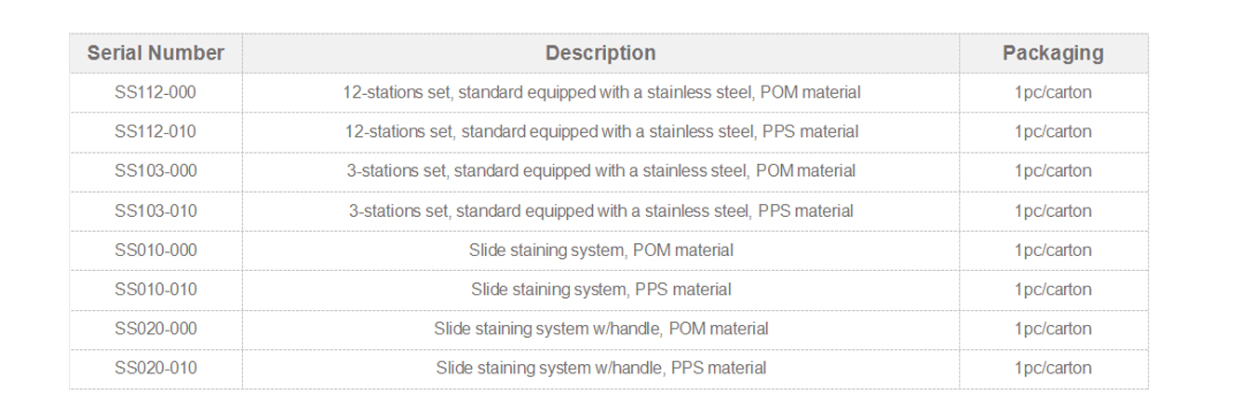Click the Packaging column header

(x=1053, y=53)
